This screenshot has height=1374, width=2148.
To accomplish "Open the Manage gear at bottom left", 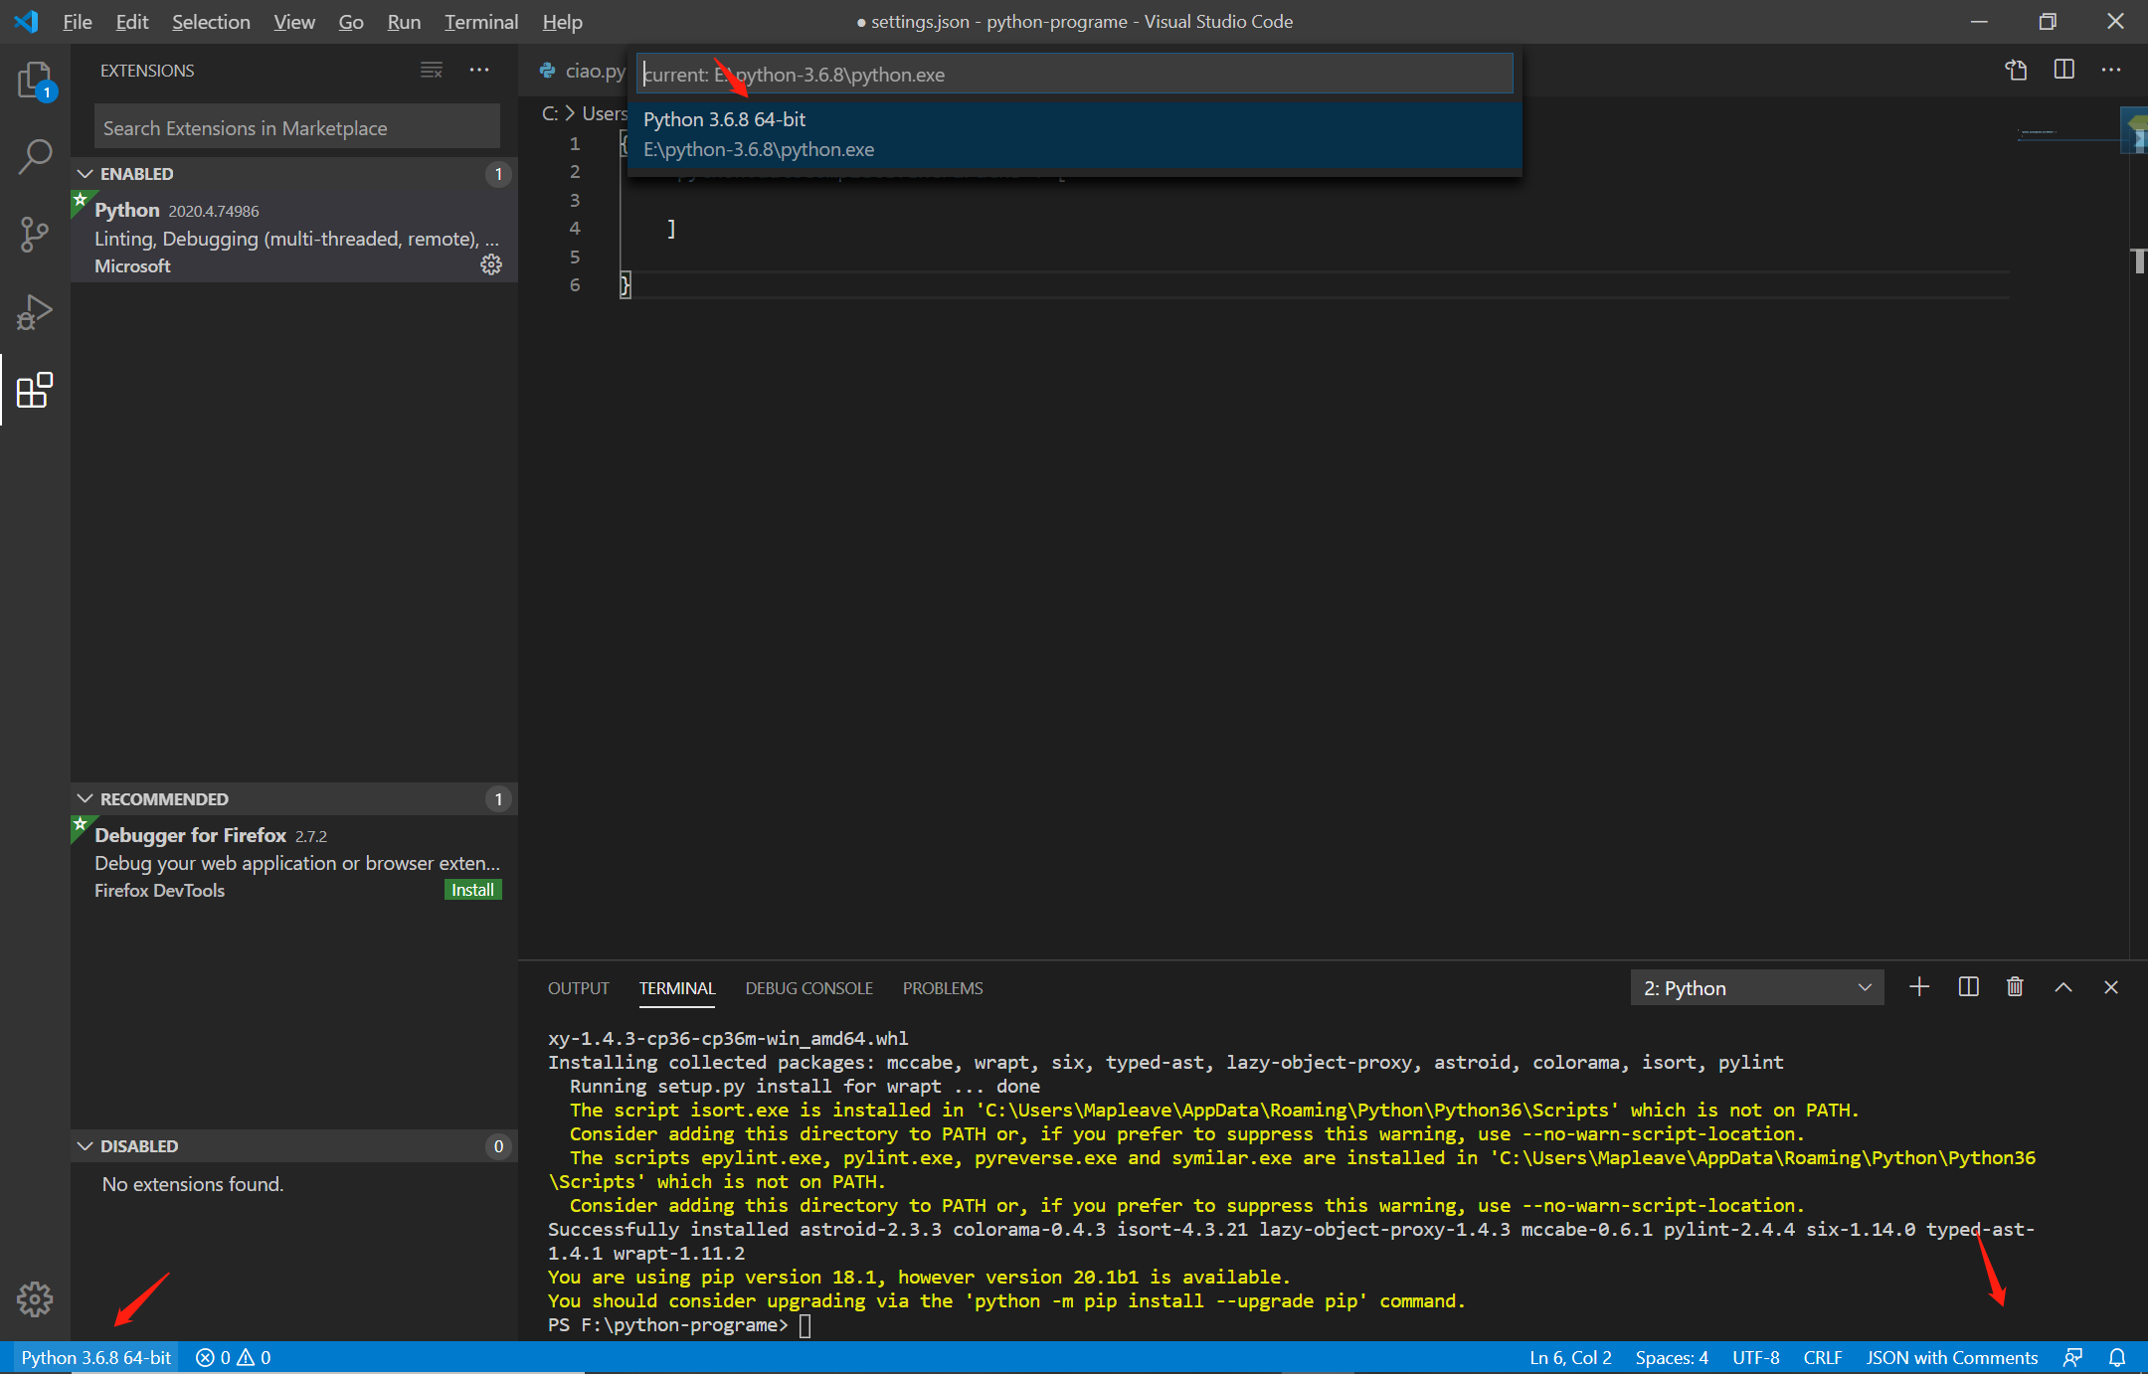I will [35, 1298].
